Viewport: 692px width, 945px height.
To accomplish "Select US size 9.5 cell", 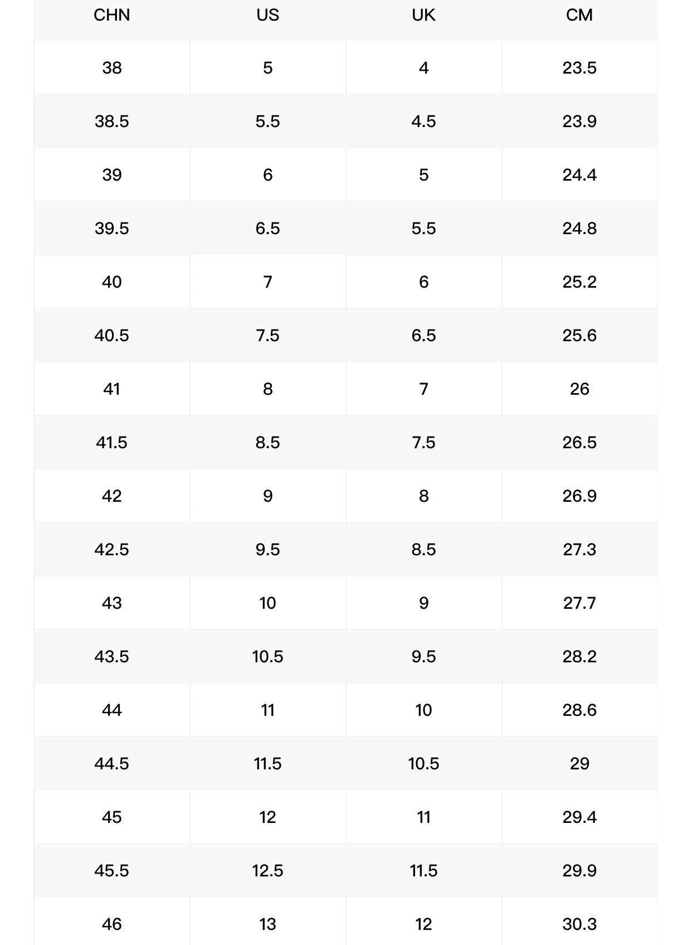I will click(x=268, y=549).
